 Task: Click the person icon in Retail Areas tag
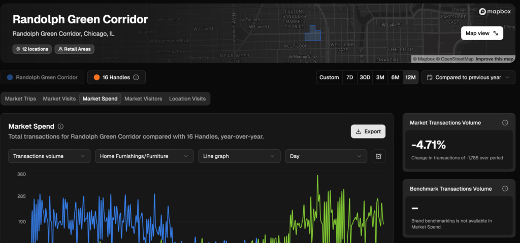click(60, 49)
